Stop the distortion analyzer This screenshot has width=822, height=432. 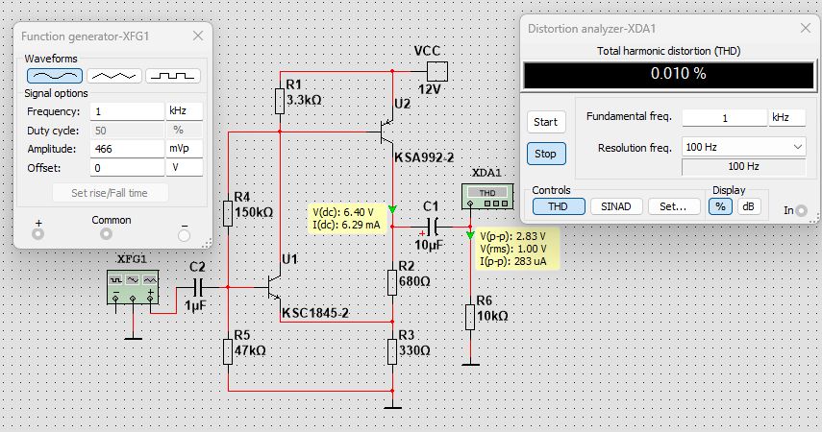pos(546,154)
